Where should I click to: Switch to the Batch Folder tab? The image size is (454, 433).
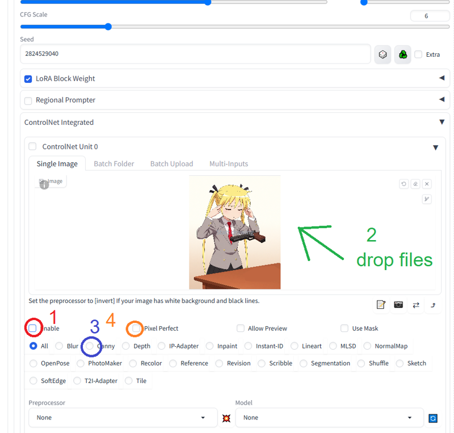114,163
